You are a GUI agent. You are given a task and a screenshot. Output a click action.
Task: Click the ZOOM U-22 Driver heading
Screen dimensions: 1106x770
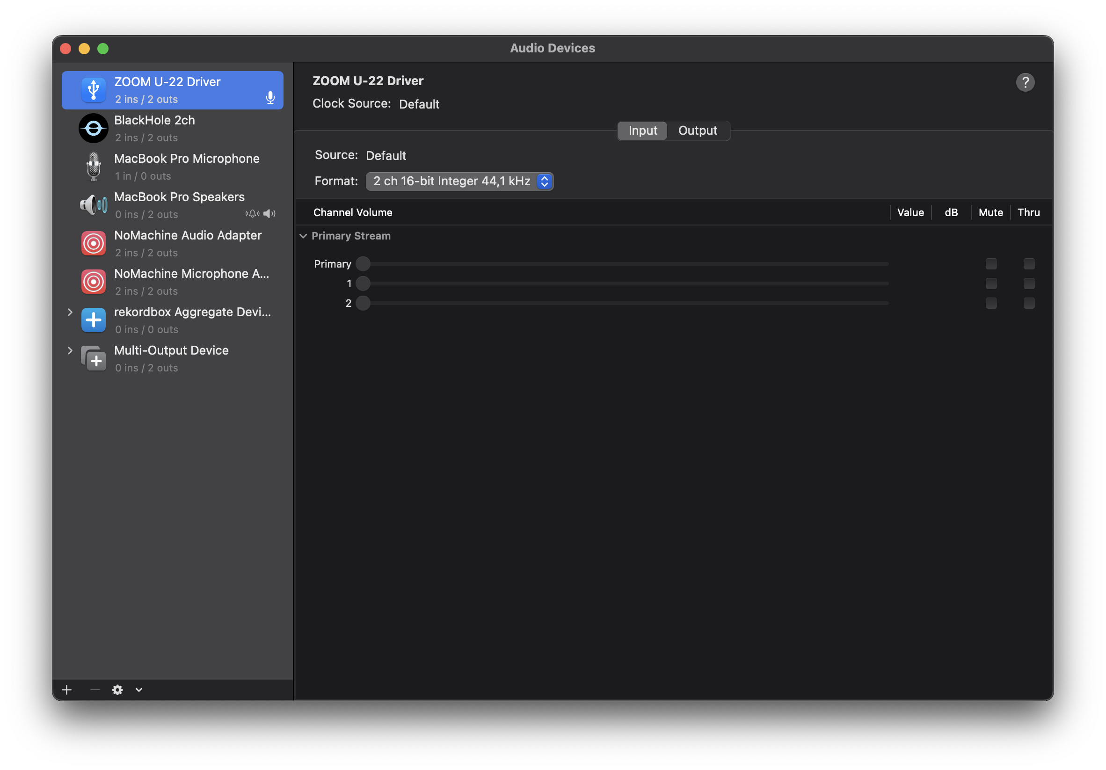point(368,81)
